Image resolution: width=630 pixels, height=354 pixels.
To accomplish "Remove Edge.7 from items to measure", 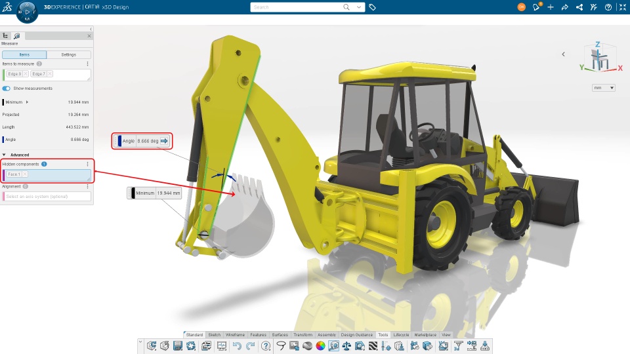I will click(x=50, y=74).
